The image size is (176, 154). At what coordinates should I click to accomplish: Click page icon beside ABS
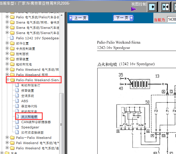(17, 101)
